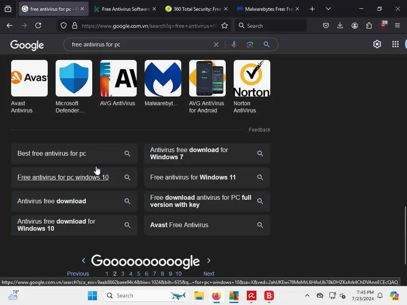Go to the Google homepage logo
The image size is (407, 305).
click(27, 45)
